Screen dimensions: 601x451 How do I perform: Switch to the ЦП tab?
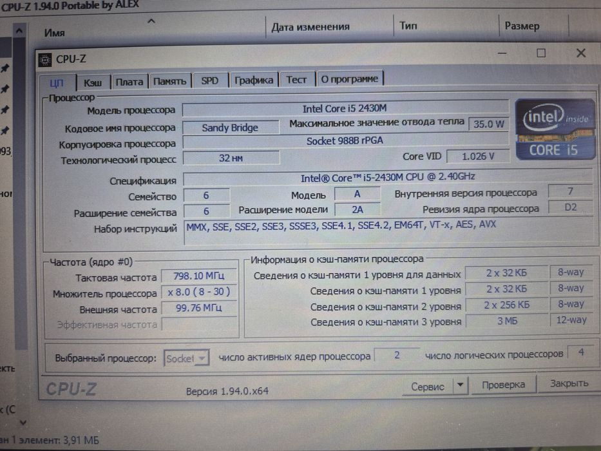pyautogui.click(x=57, y=82)
